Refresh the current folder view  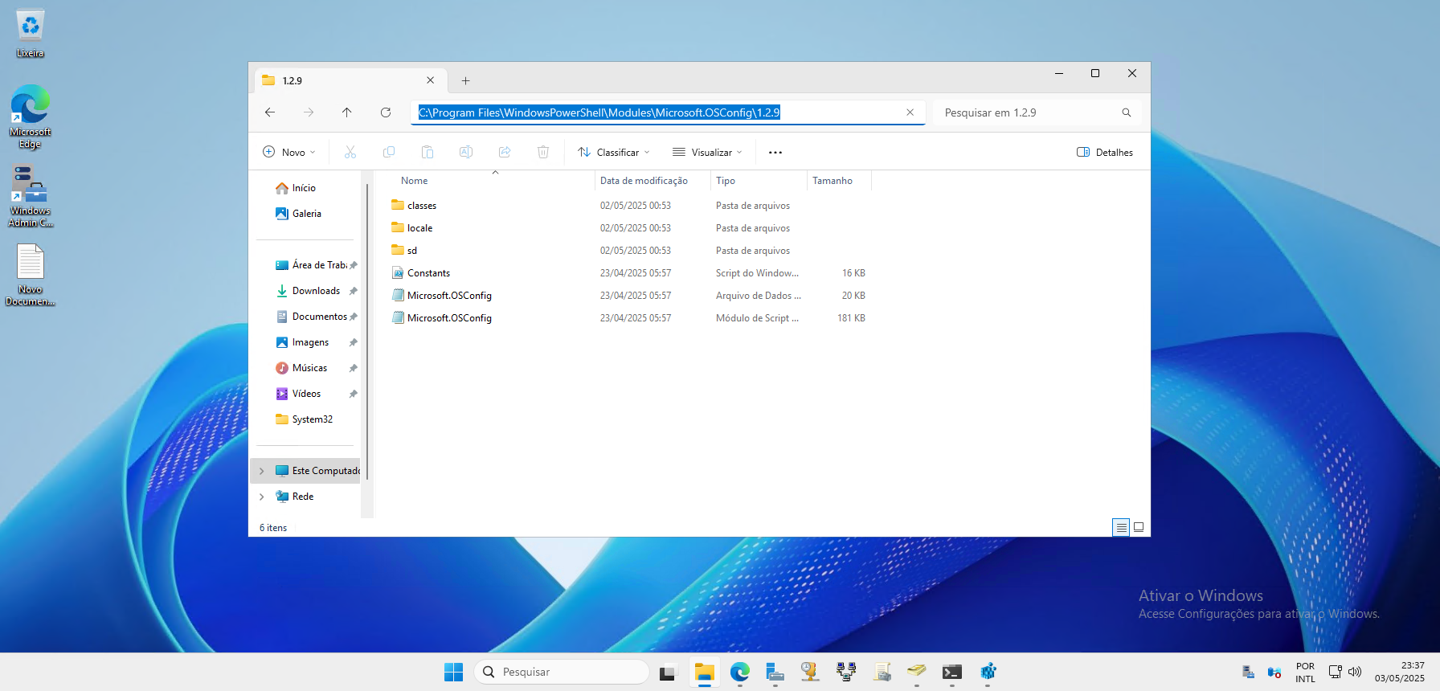pos(386,112)
